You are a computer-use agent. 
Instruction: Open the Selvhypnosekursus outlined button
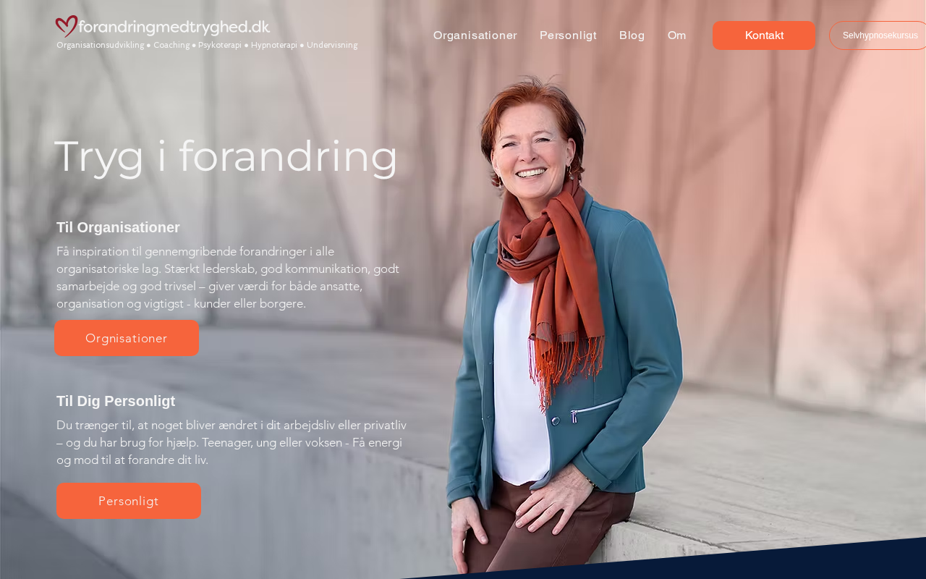878,35
